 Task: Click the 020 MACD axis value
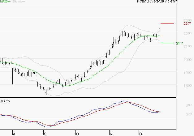(189, 114)
